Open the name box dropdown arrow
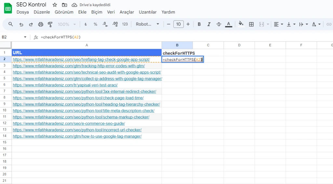This screenshot has height=184, width=333. (x=25, y=37)
